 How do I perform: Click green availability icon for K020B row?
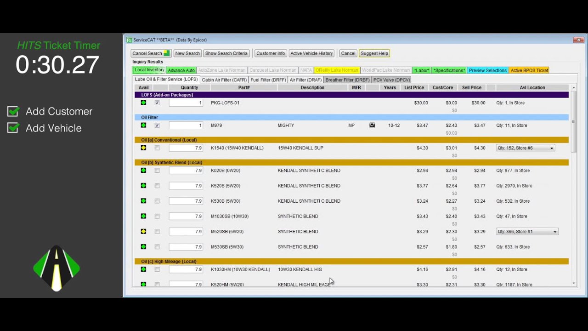click(x=143, y=170)
